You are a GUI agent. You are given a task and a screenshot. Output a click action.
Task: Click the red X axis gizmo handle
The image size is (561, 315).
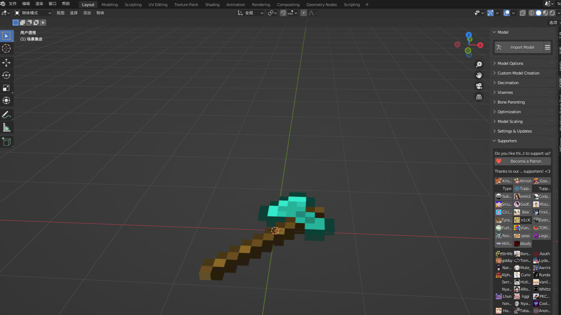point(480,45)
